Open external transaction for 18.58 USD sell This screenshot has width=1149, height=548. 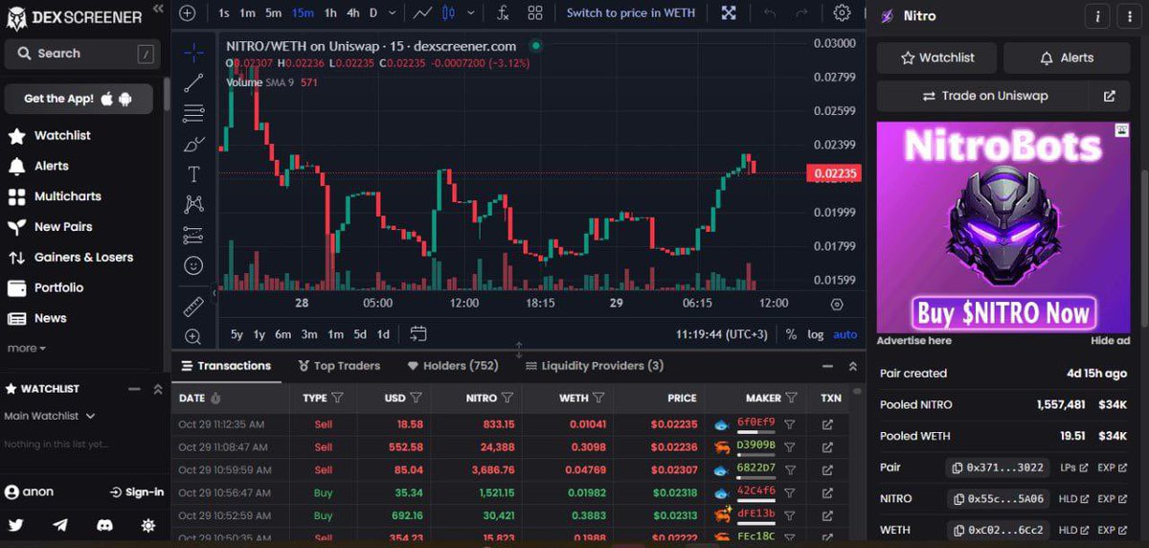pyautogui.click(x=828, y=424)
